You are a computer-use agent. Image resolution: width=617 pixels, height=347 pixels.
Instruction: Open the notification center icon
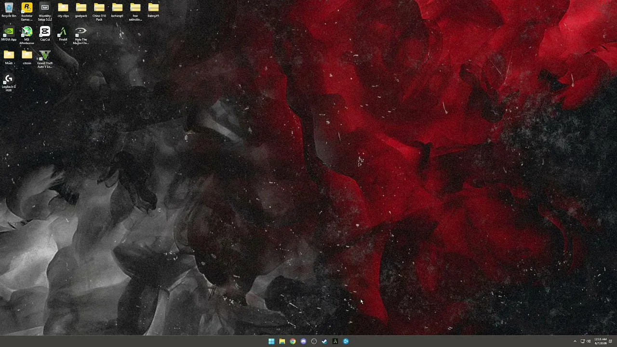[x=611, y=341]
